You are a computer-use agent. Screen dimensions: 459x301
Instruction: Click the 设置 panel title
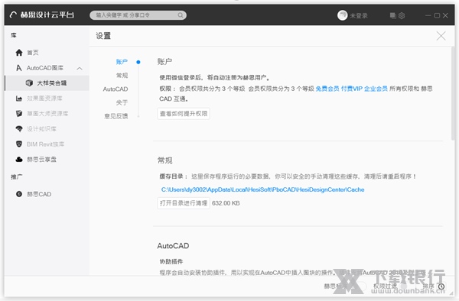click(x=103, y=36)
